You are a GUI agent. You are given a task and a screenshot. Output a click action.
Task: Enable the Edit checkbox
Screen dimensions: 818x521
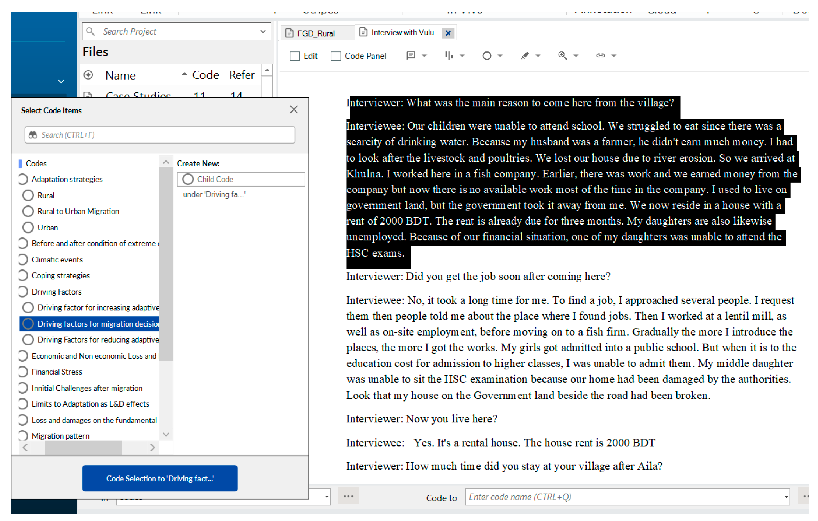tap(294, 56)
